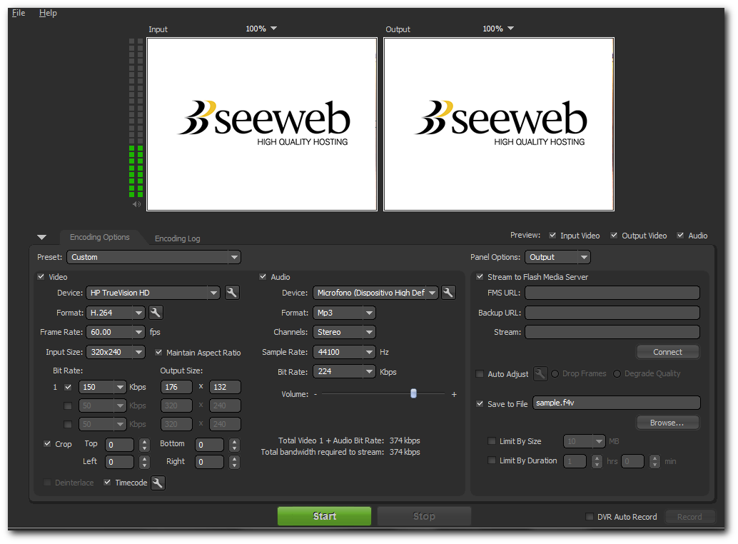
Task: Open audio device settings wrench
Action: point(448,293)
